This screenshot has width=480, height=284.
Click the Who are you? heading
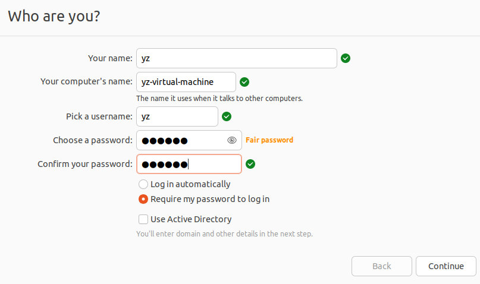click(x=54, y=16)
